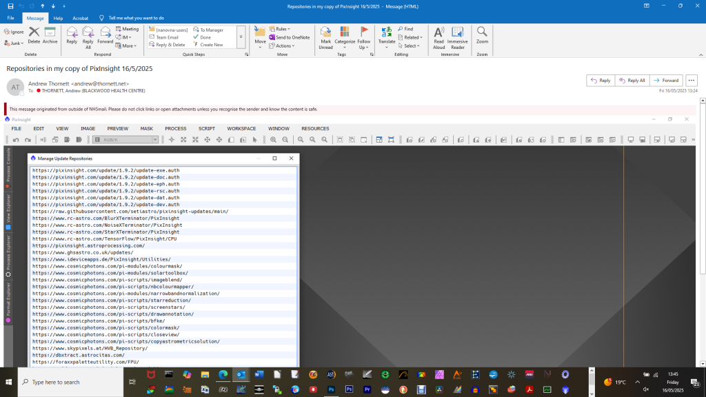Open the taskbar clock and calendar
This screenshot has width=706, height=397.
click(673, 382)
